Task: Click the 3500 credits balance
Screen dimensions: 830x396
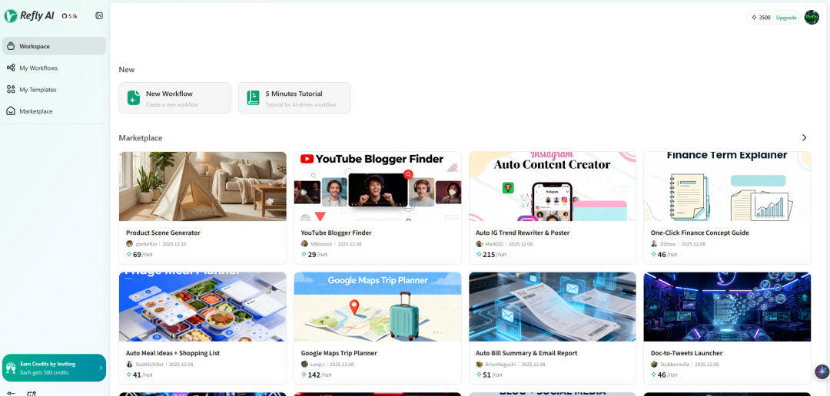Action: 761,18
